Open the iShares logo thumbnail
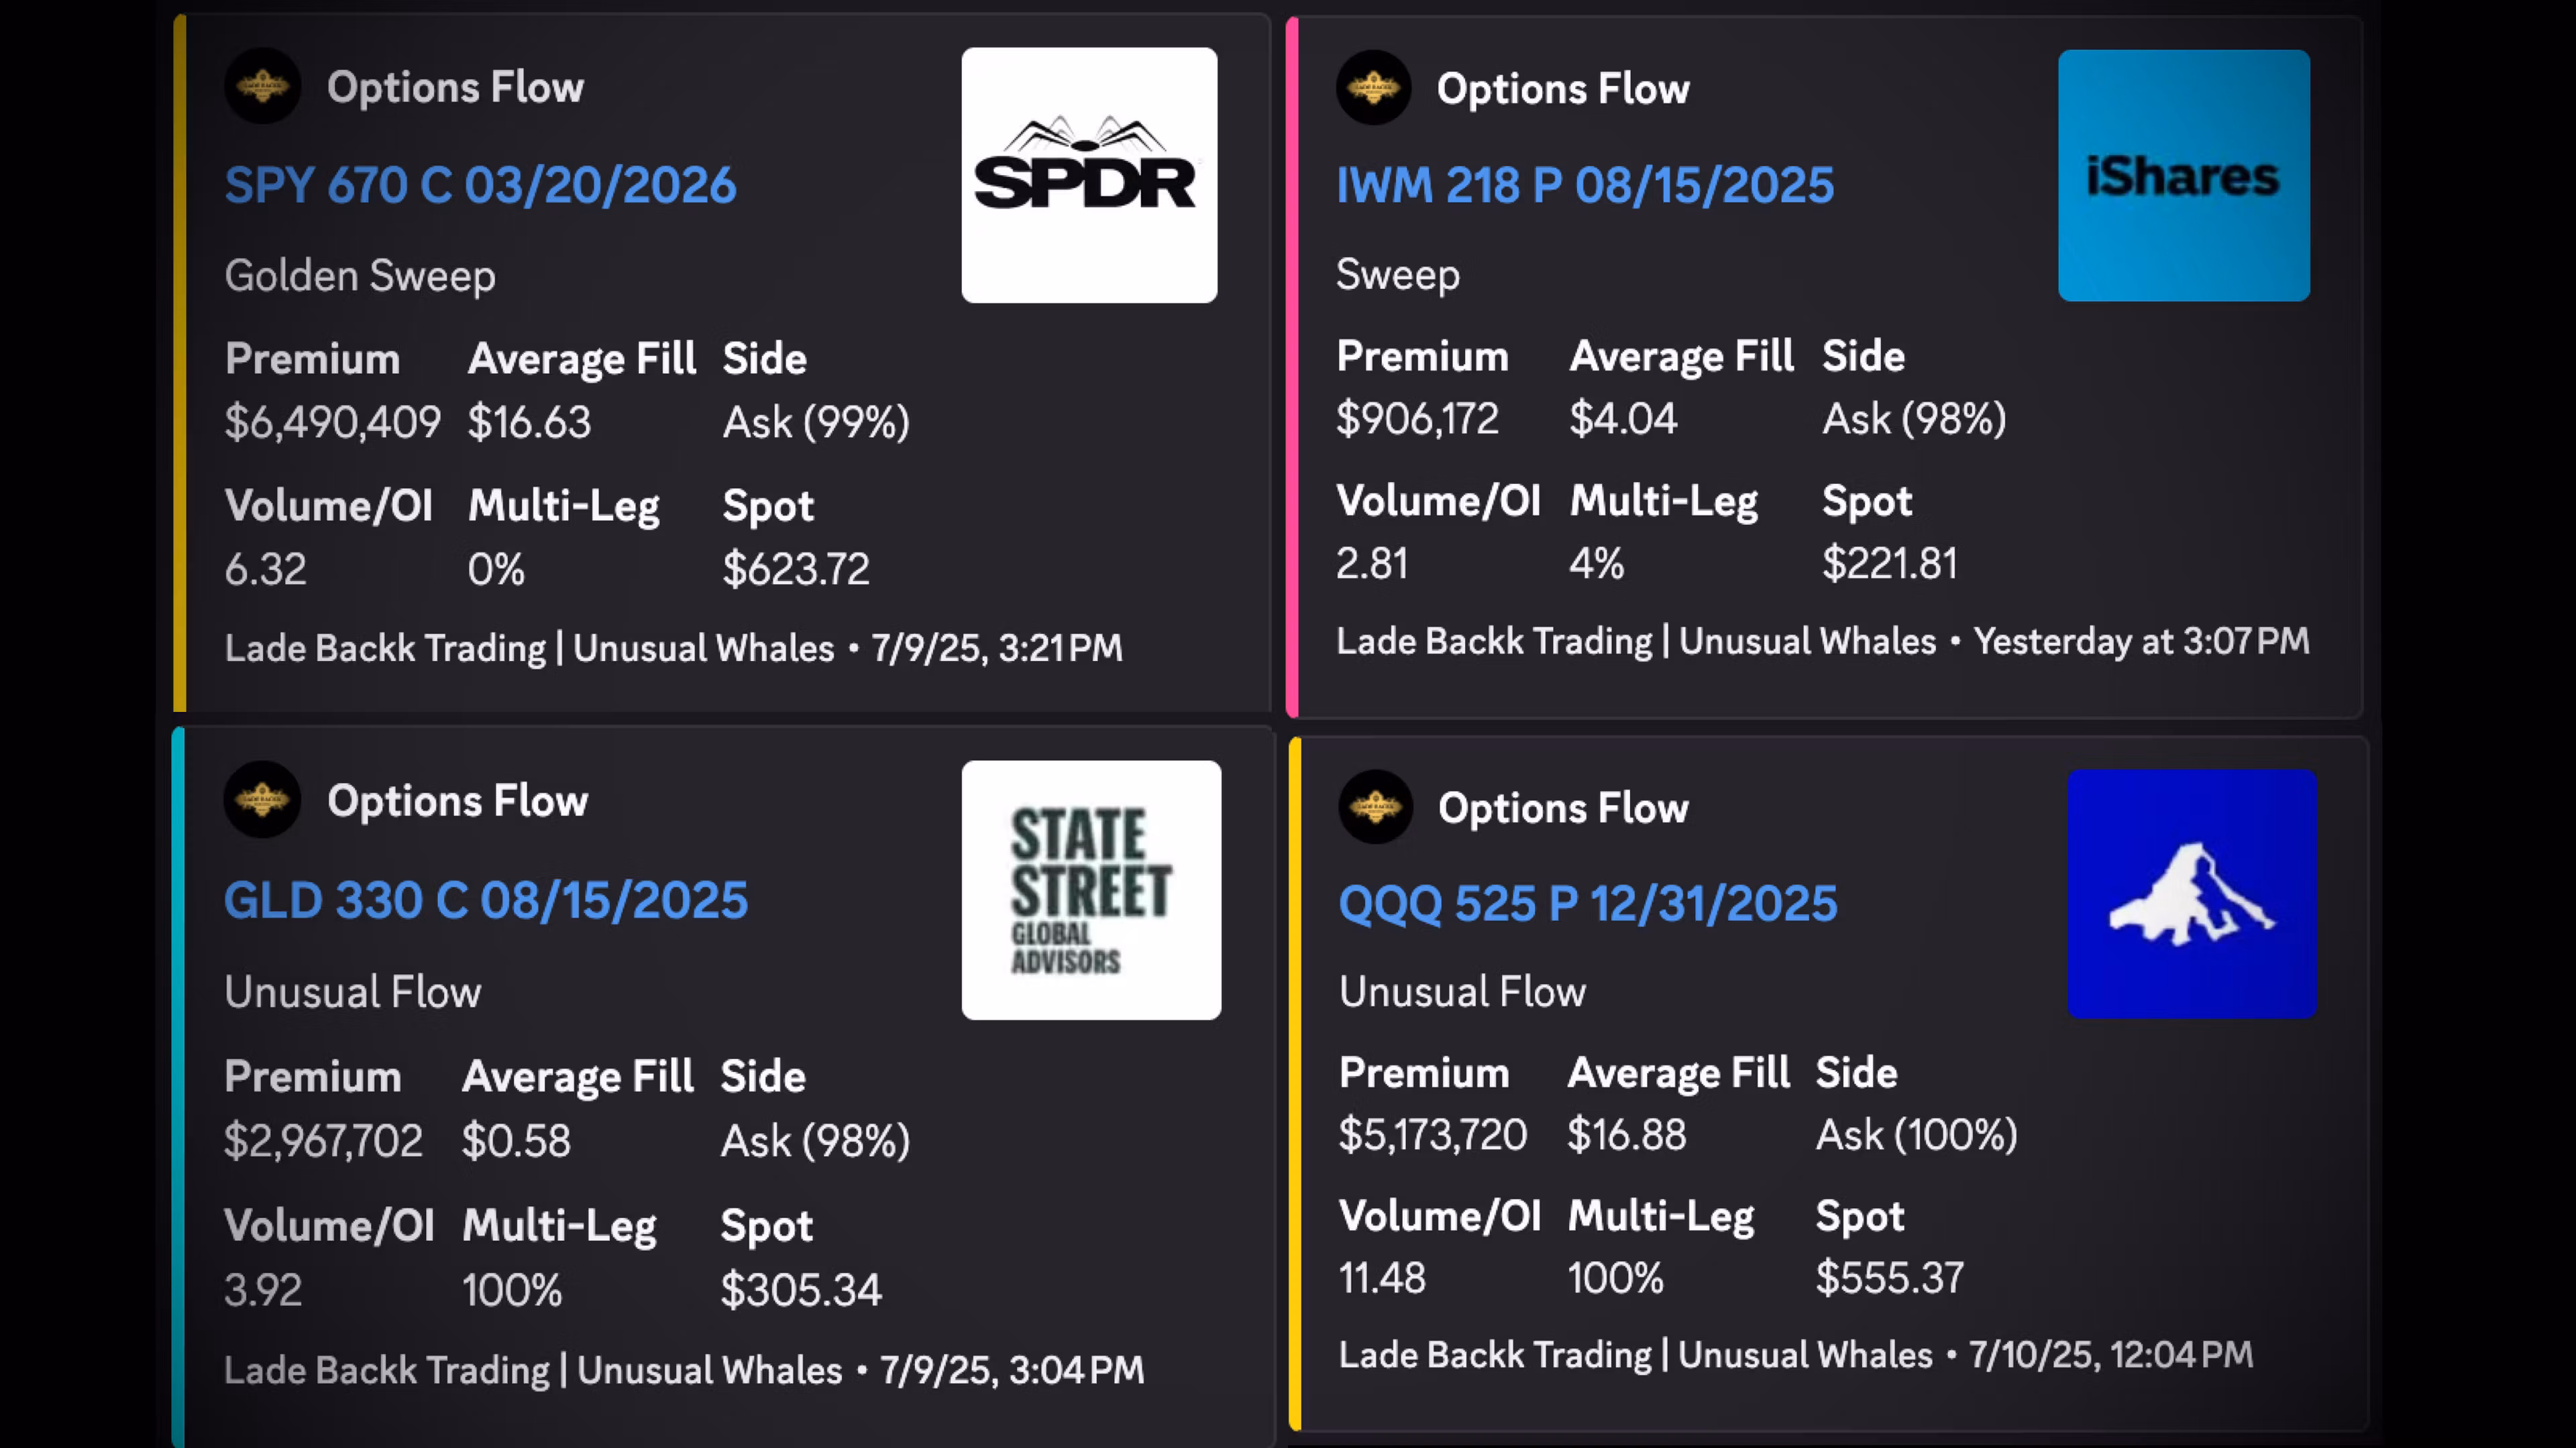The height and width of the screenshot is (1448, 2576). [2183, 176]
